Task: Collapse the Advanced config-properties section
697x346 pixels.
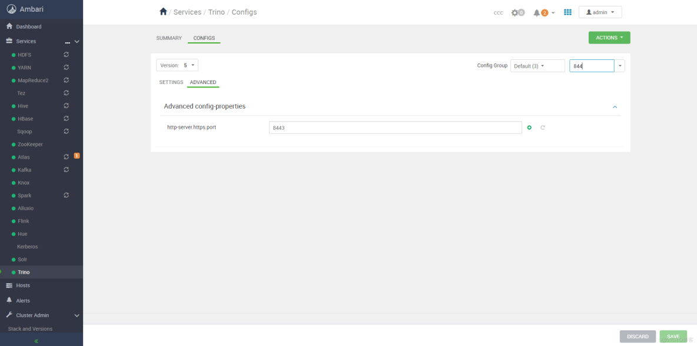Action: click(615, 107)
